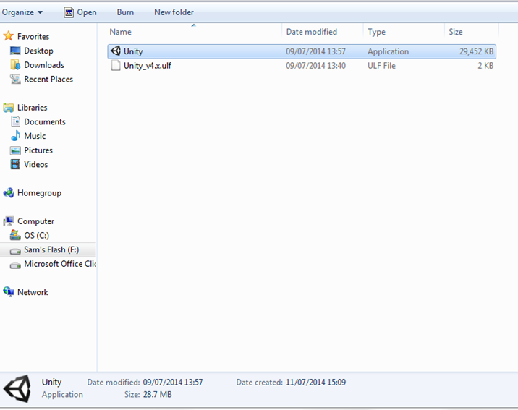Click the Burn toolbar button
Screen dimensions: 518x410
[x=125, y=12]
